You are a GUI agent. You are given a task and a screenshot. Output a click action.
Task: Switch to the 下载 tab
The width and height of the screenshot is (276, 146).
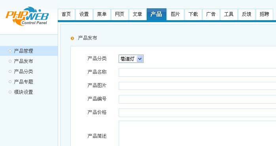(193, 14)
